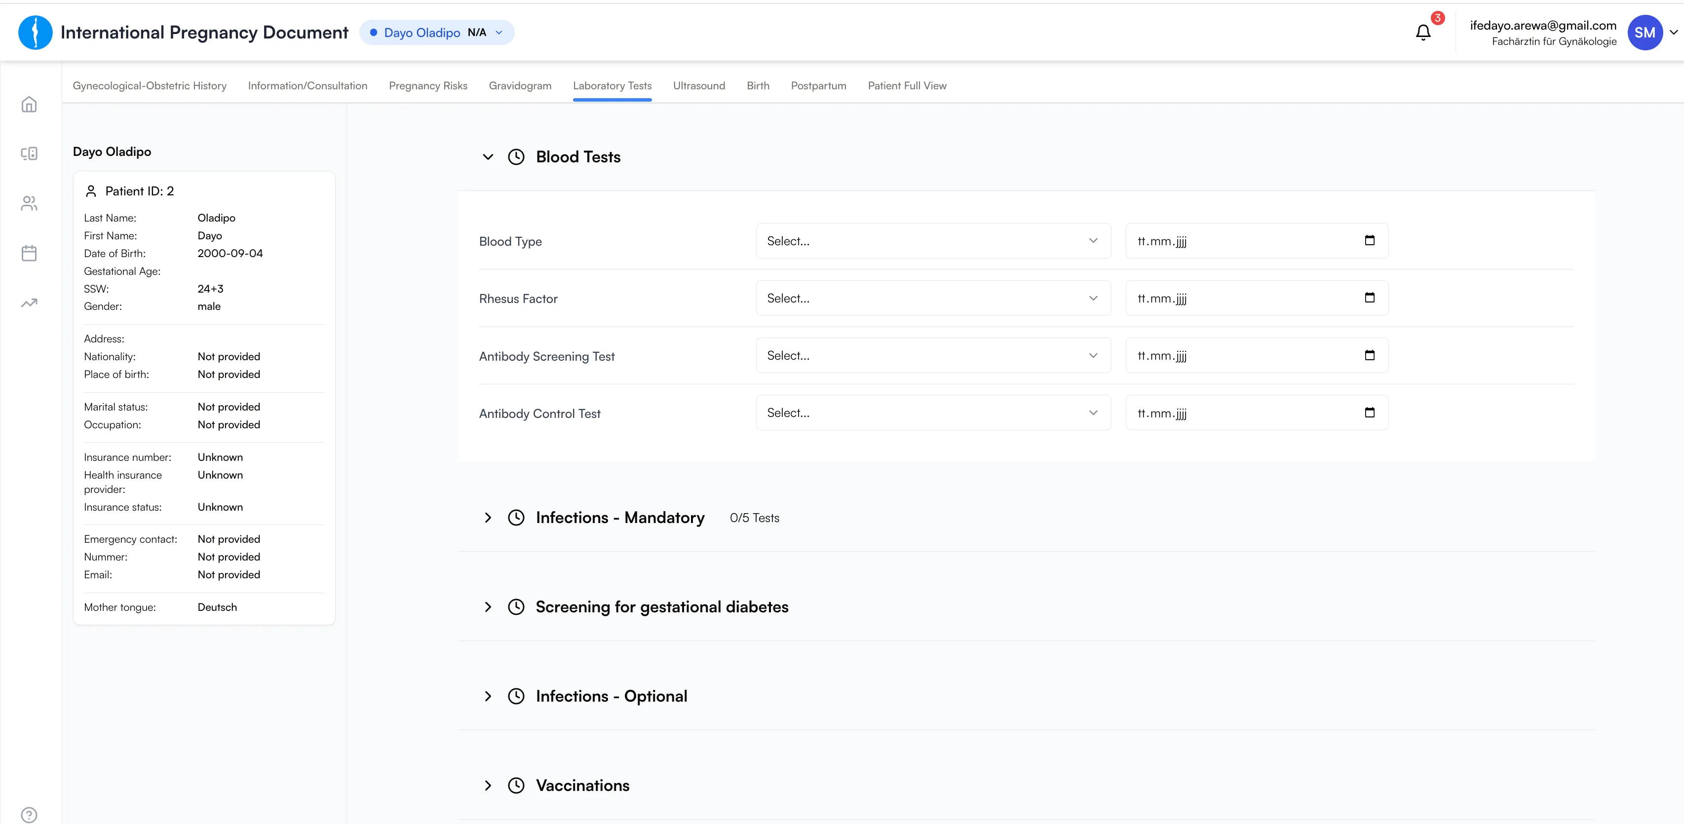
Task: Expand the Infections - Mandatory section
Action: point(488,518)
